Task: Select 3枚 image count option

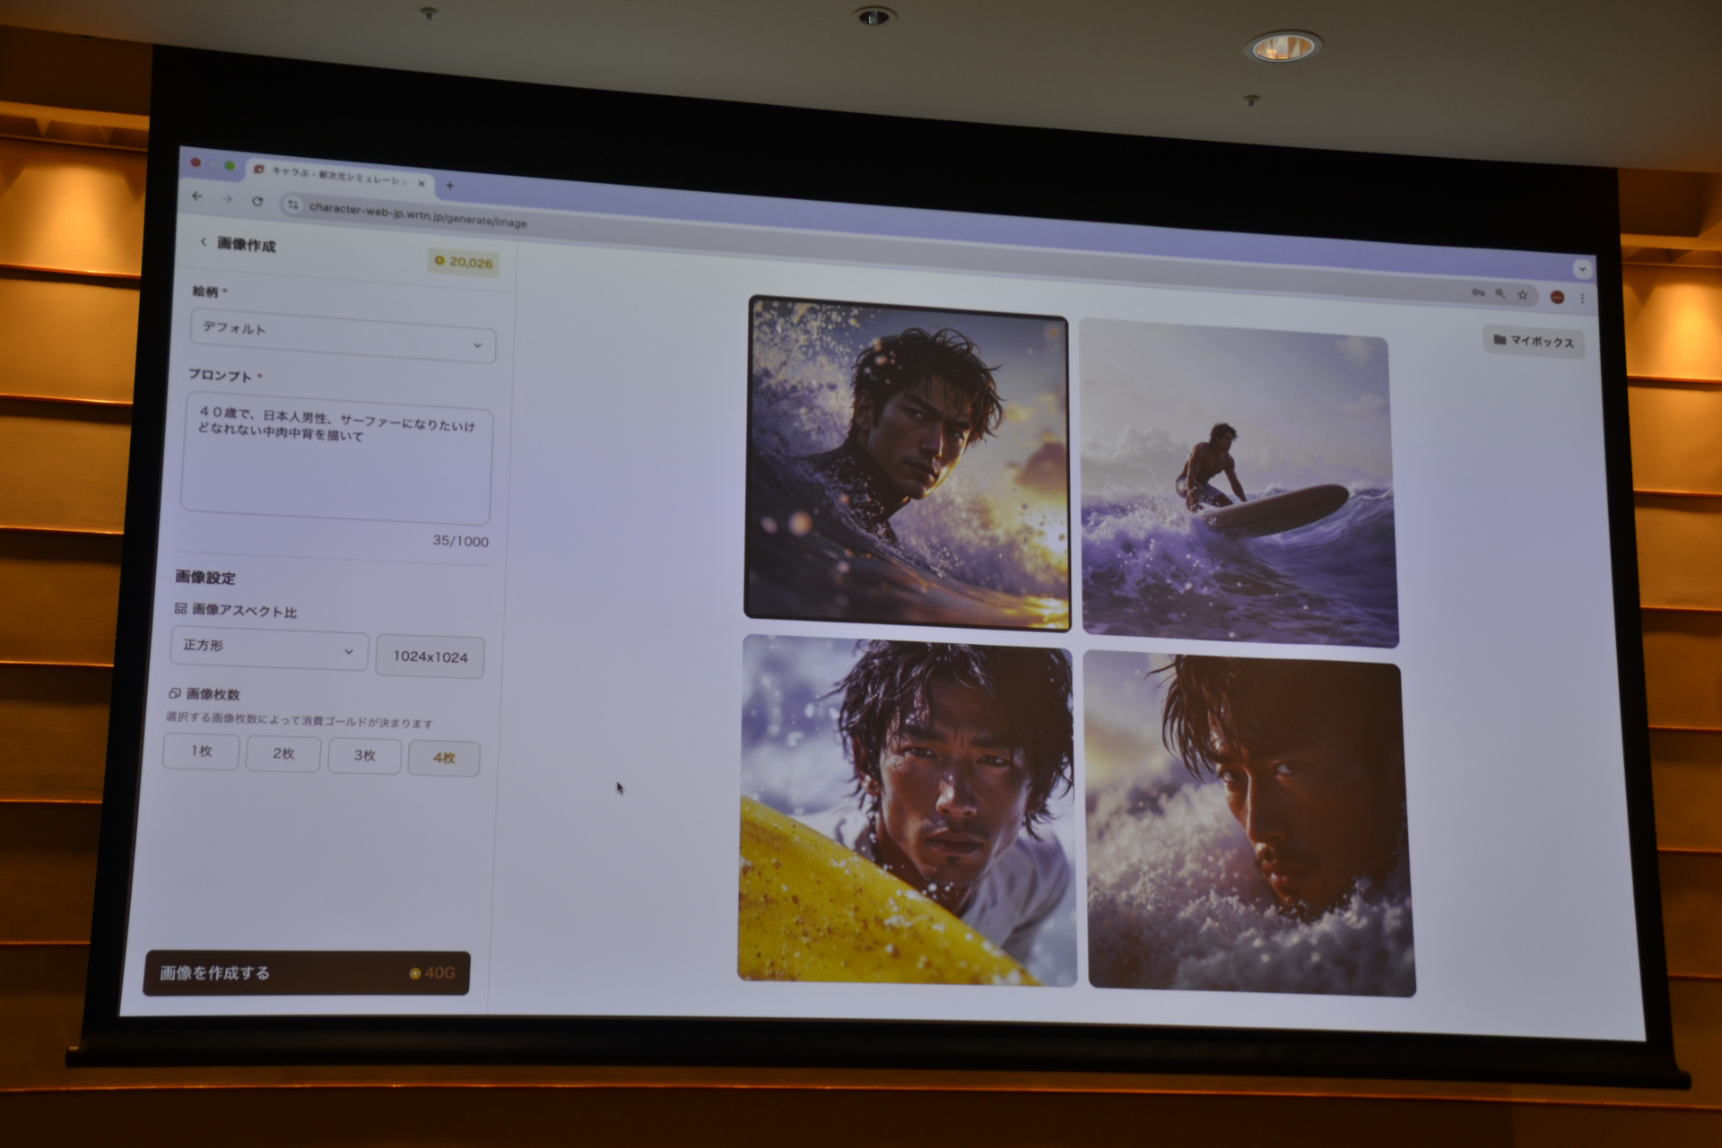Action: [x=364, y=755]
